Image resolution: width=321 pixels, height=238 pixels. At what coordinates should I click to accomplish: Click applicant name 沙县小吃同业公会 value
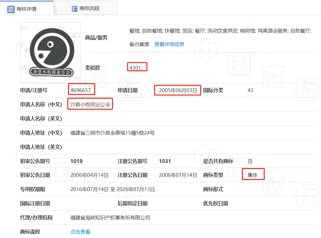[x=90, y=105]
